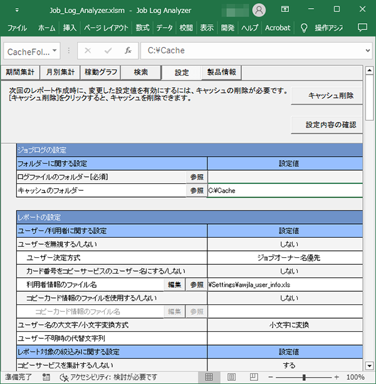Click the formula bar enter checkmark icon

[x=108, y=51]
